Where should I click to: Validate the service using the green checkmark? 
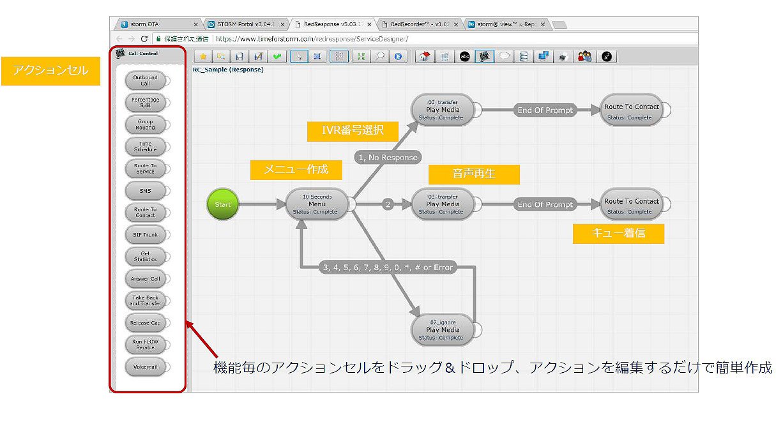pos(277,56)
